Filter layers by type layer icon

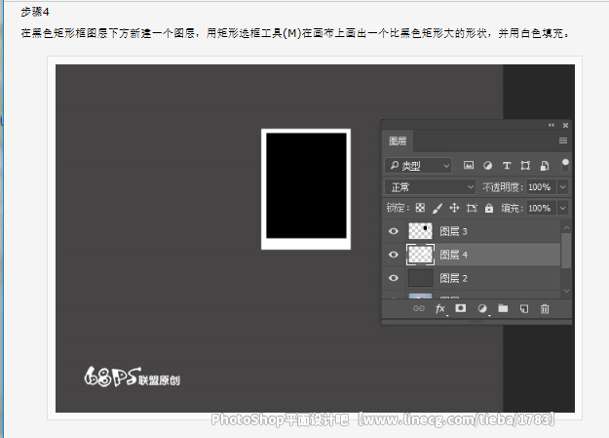pos(507,165)
